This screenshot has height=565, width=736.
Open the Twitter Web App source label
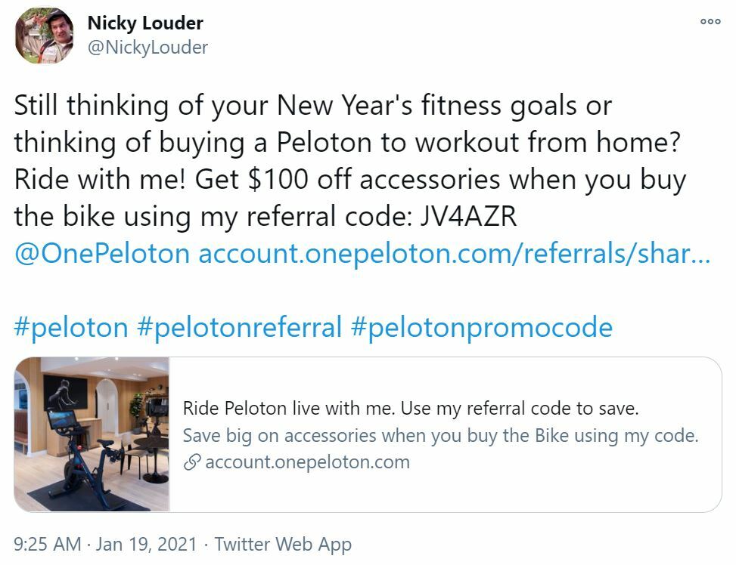(x=284, y=542)
